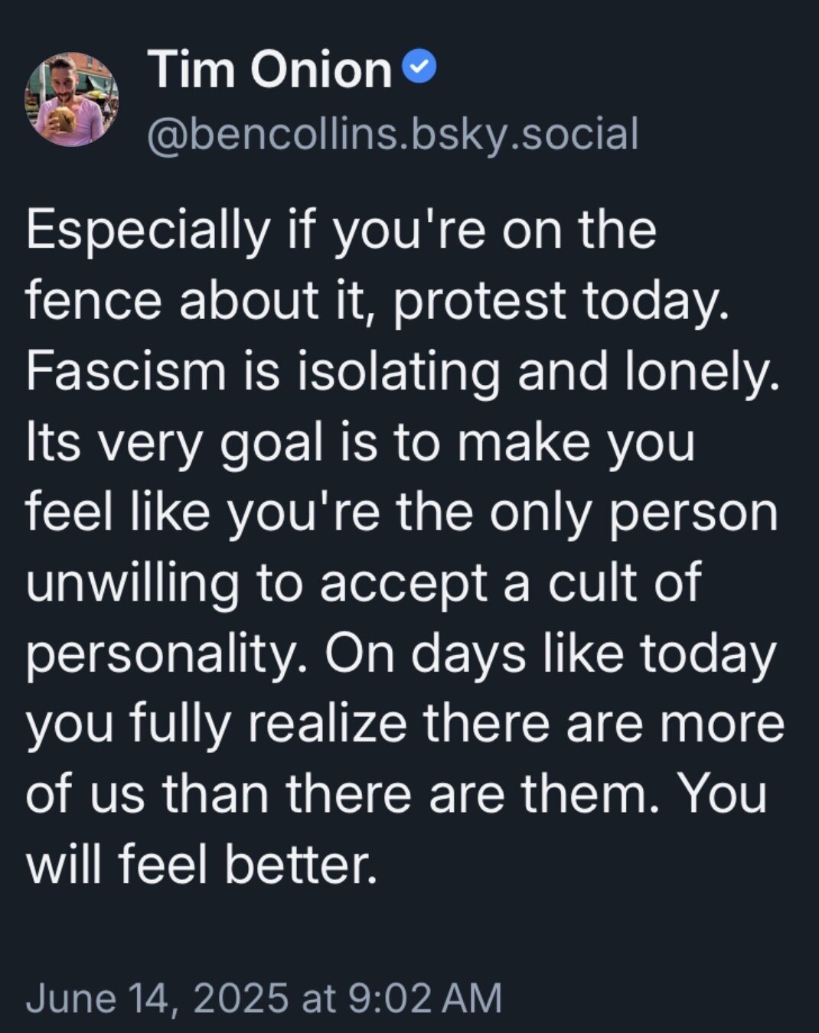Viewport: 819px width, 1033px height.
Task: Click the text will feel better
Action: click(x=202, y=865)
